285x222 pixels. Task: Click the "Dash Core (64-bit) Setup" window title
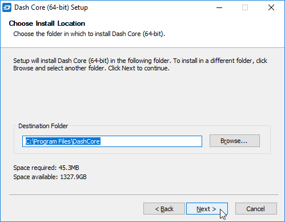pyautogui.click(x=51, y=7)
